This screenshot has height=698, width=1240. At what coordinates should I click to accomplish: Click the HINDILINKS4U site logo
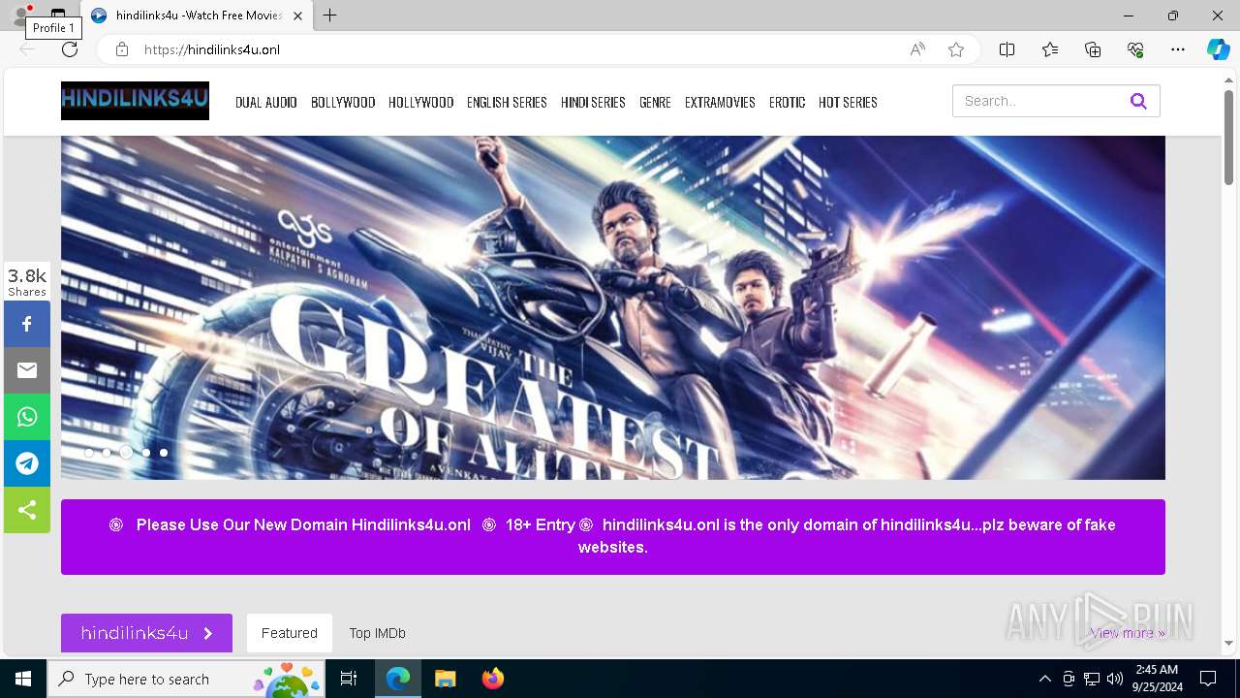point(135,101)
